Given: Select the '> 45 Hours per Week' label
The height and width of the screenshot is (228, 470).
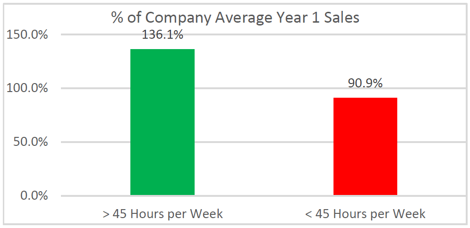Looking at the screenshot, I should coord(162,214).
